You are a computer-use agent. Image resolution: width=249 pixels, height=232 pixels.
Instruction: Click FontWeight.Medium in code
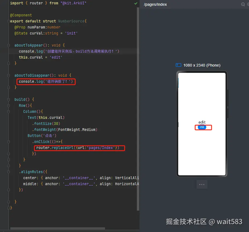pyautogui.click(x=77, y=130)
